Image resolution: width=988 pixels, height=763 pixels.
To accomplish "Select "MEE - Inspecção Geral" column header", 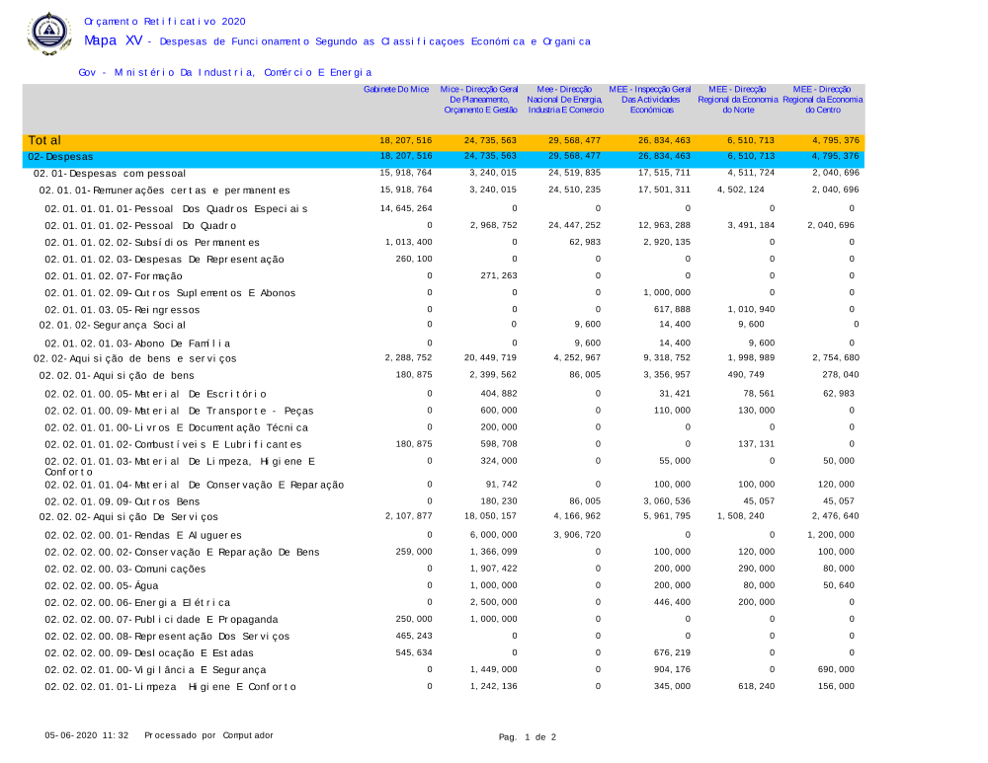I will click(649, 99).
